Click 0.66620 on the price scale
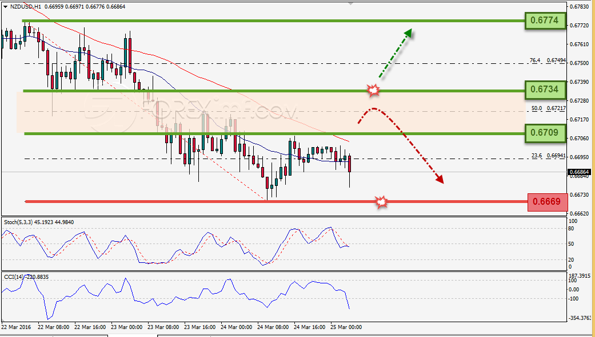Image resolution: width=595 pixels, height=337 pixels. point(580,214)
